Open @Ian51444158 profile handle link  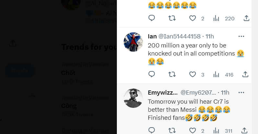click(179, 36)
